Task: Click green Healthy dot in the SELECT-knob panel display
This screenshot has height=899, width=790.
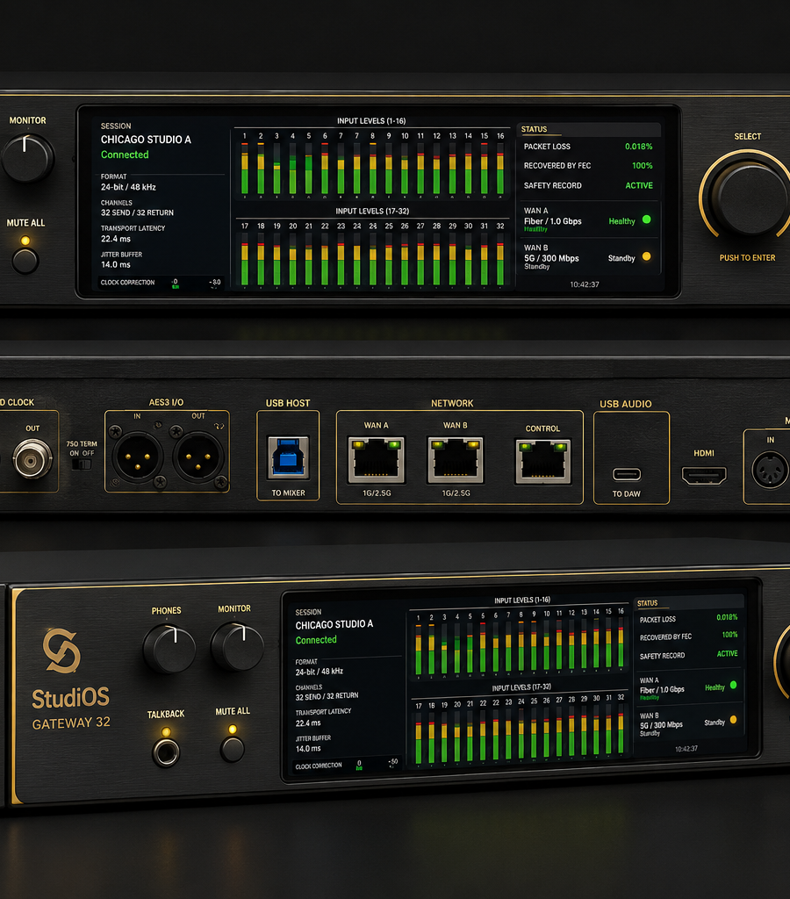Action: coord(647,219)
